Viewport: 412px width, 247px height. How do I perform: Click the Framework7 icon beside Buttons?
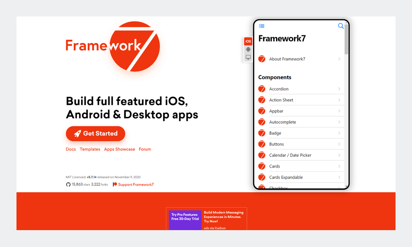(x=262, y=144)
